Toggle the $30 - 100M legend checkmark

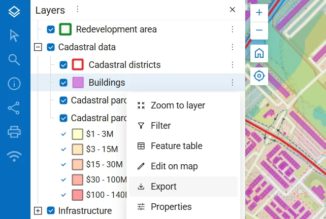coord(63,180)
